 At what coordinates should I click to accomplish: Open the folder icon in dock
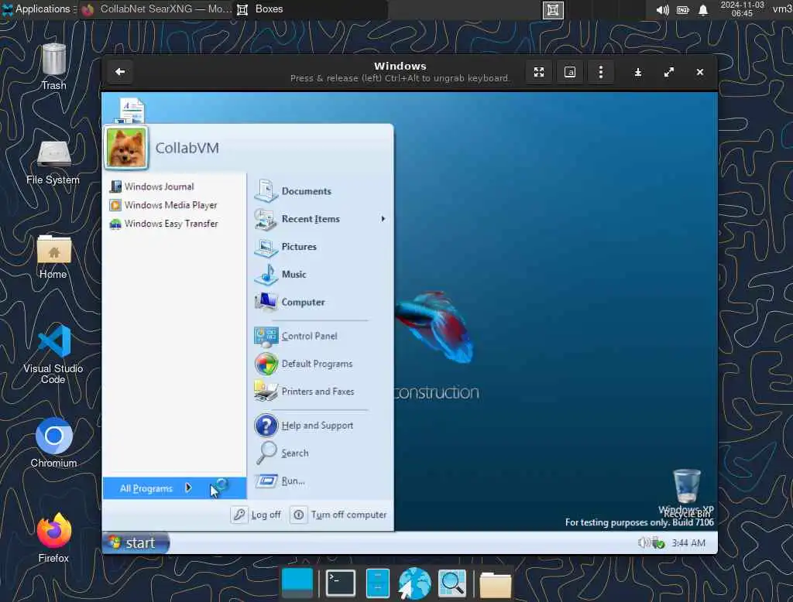pyautogui.click(x=495, y=585)
